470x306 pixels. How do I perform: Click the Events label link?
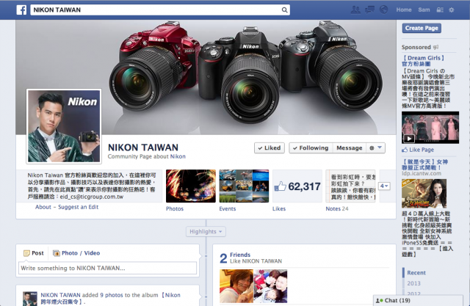point(228,208)
